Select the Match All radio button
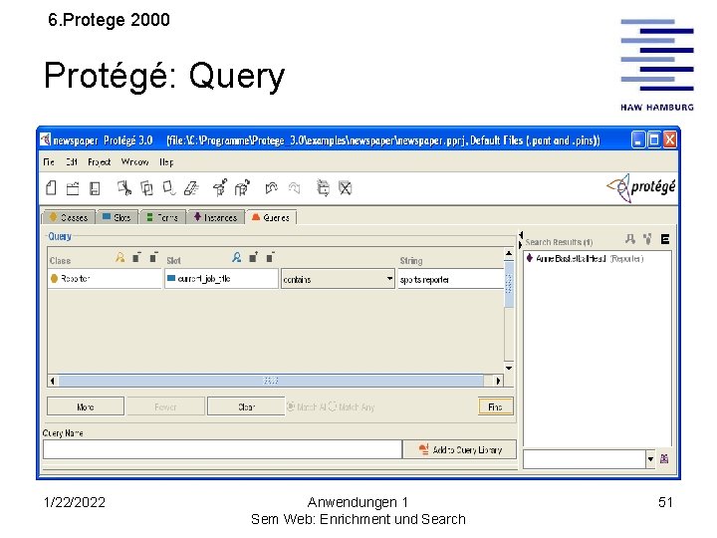This screenshot has width=717, height=538. pyautogui.click(x=291, y=406)
